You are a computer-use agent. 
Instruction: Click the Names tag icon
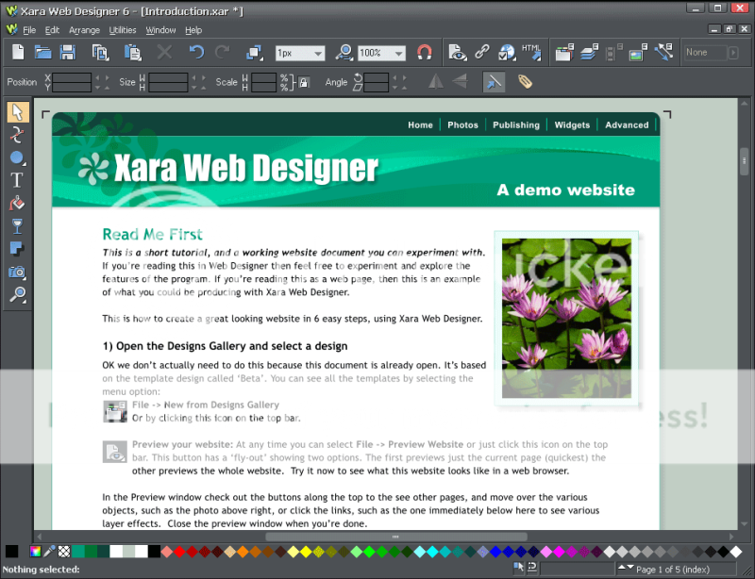(525, 82)
